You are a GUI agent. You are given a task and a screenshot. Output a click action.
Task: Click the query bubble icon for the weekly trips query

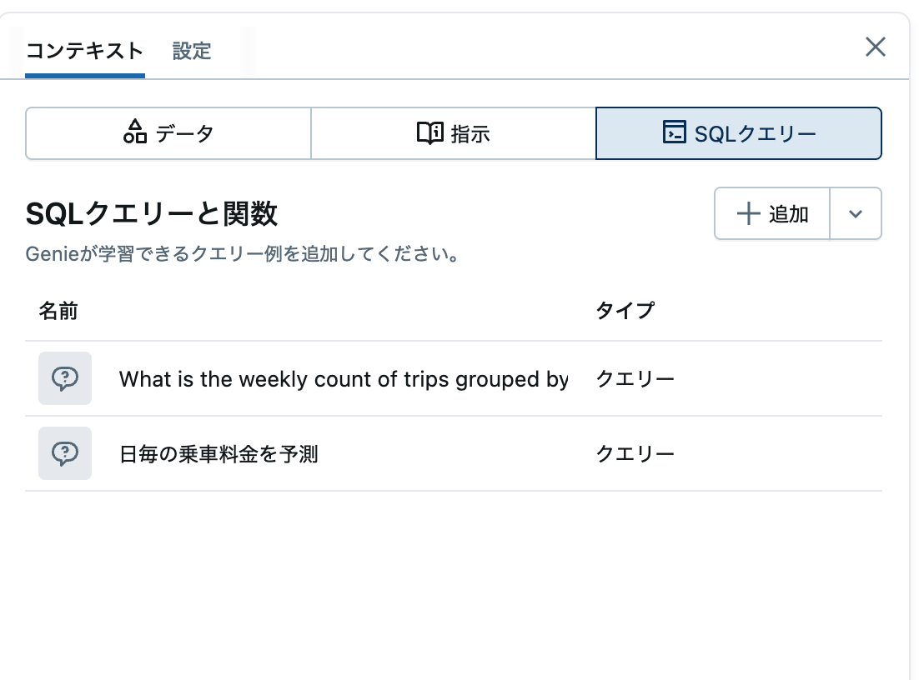pyautogui.click(x=65, y=378)
